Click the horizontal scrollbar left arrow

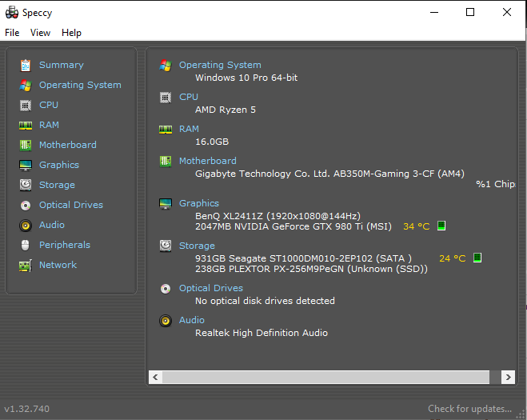coord(156,377)
